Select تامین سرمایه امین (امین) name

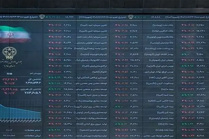pos(93,31)
